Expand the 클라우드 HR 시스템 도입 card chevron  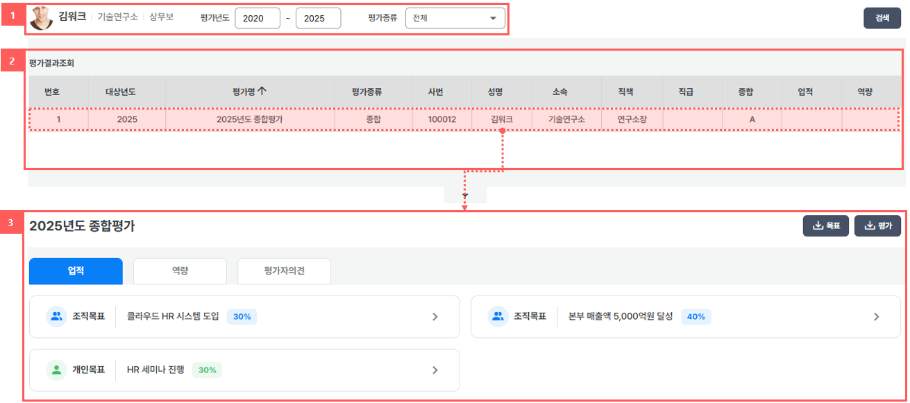coord(435,316)
